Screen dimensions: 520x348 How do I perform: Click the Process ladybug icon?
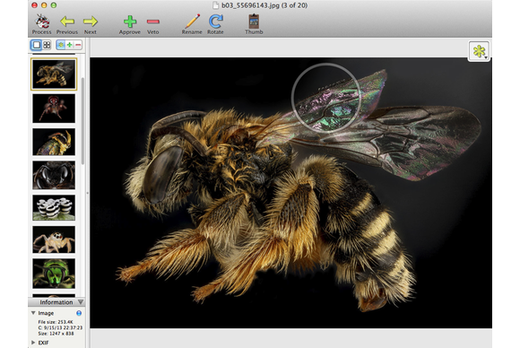tap(42, 22)
